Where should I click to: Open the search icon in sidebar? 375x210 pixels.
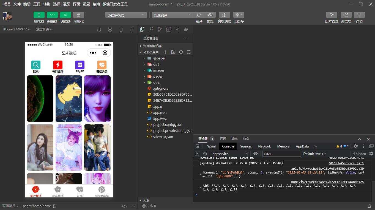151,29
